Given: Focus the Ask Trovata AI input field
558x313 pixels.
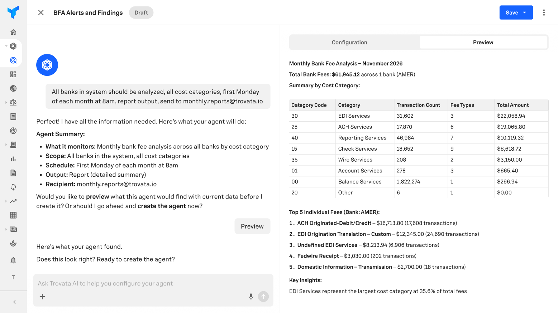Looking at the screenshot, I should (x=153, y=284).
